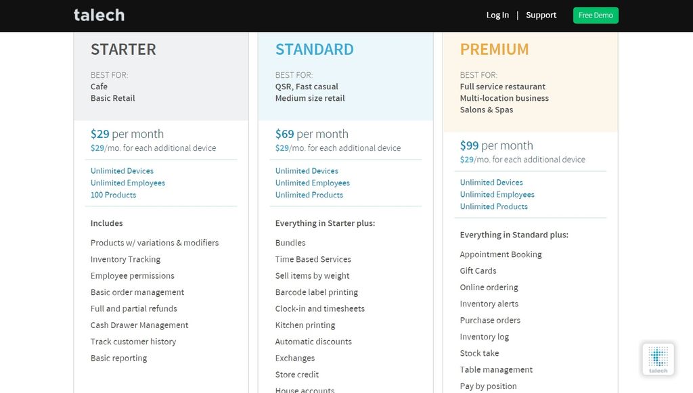Click Table management in Premium features

496,370
